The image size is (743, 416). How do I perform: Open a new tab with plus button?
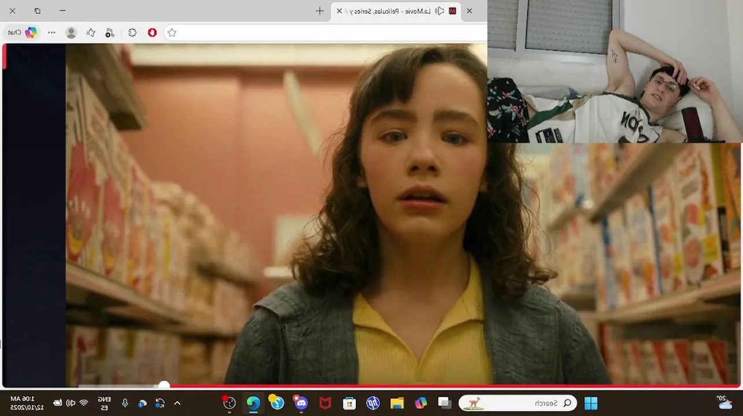(x=319, y=11)
